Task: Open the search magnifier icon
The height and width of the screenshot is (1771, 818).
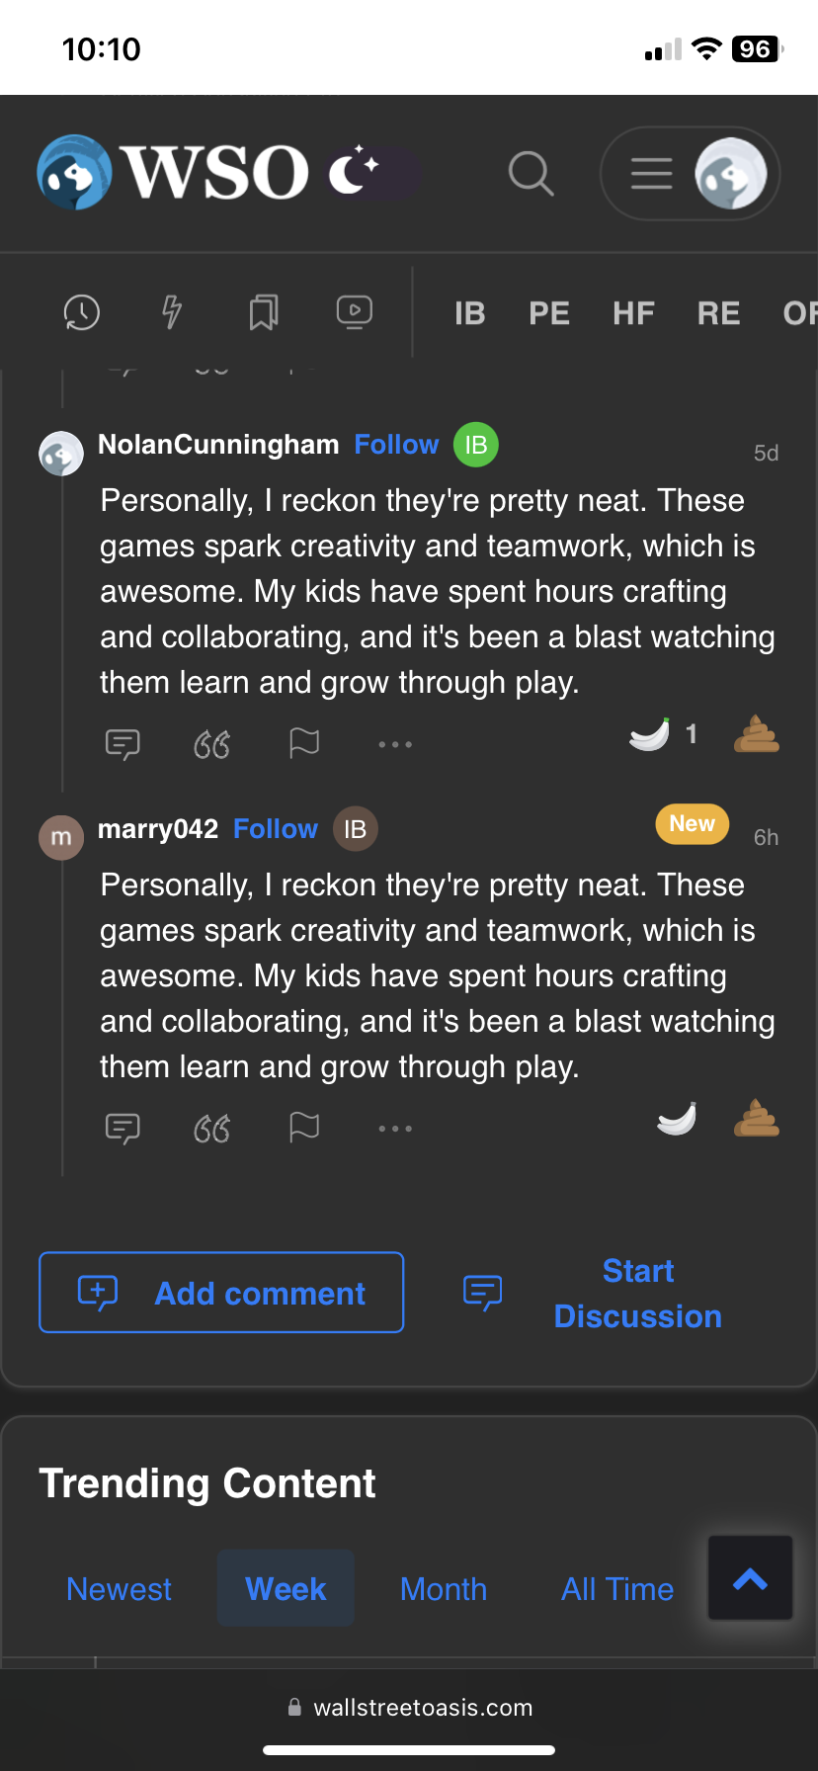Action: pyautogui.click(x=531, y=174)
